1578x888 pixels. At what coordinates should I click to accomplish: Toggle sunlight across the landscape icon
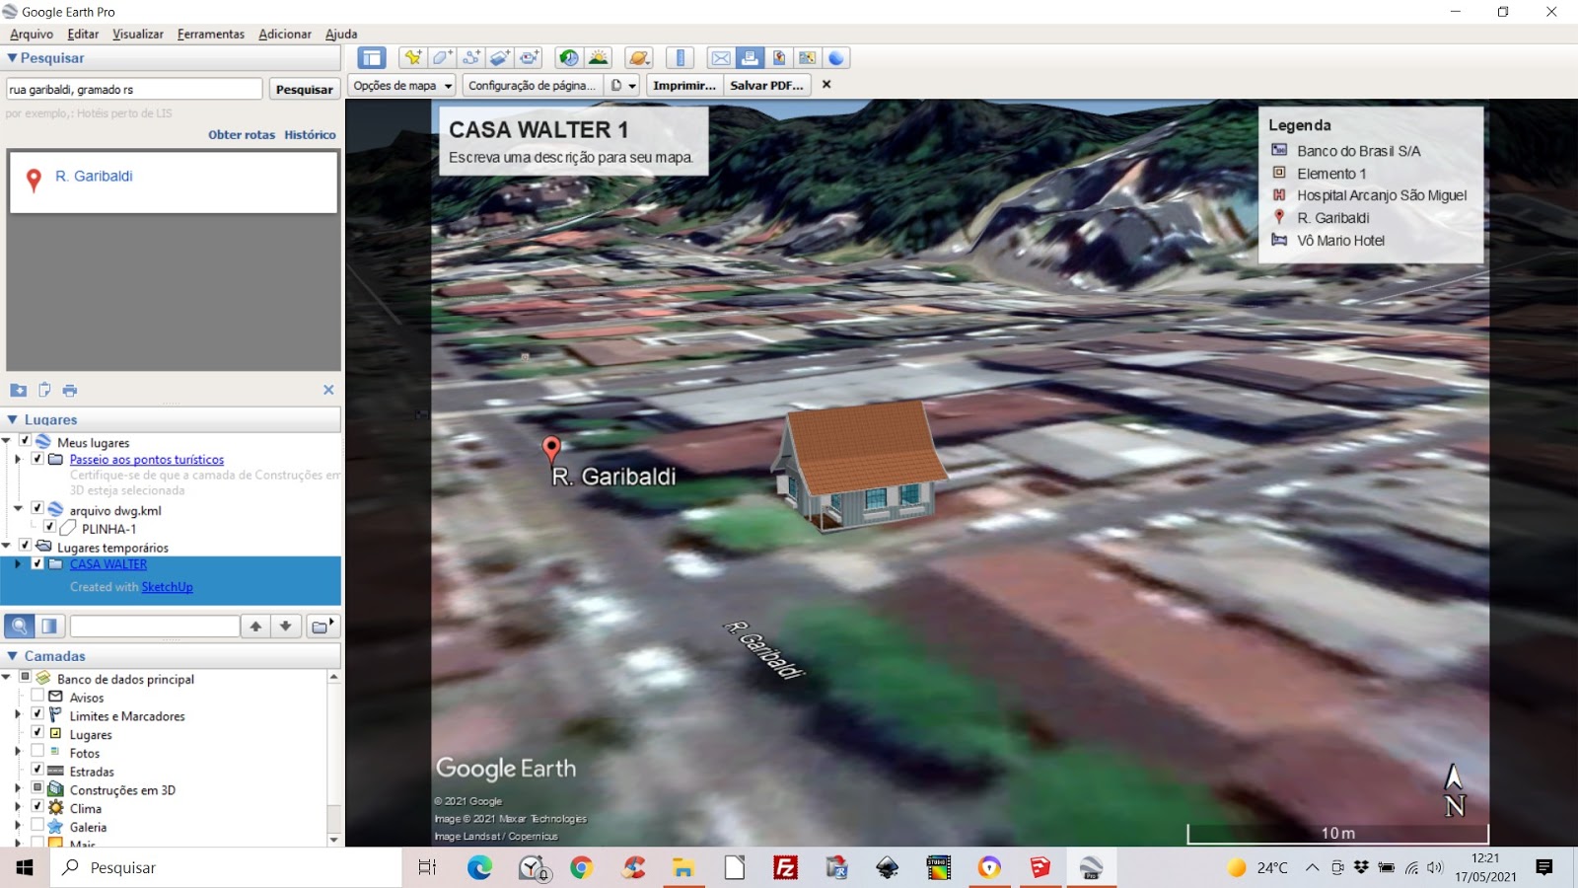tap(598, 58)
